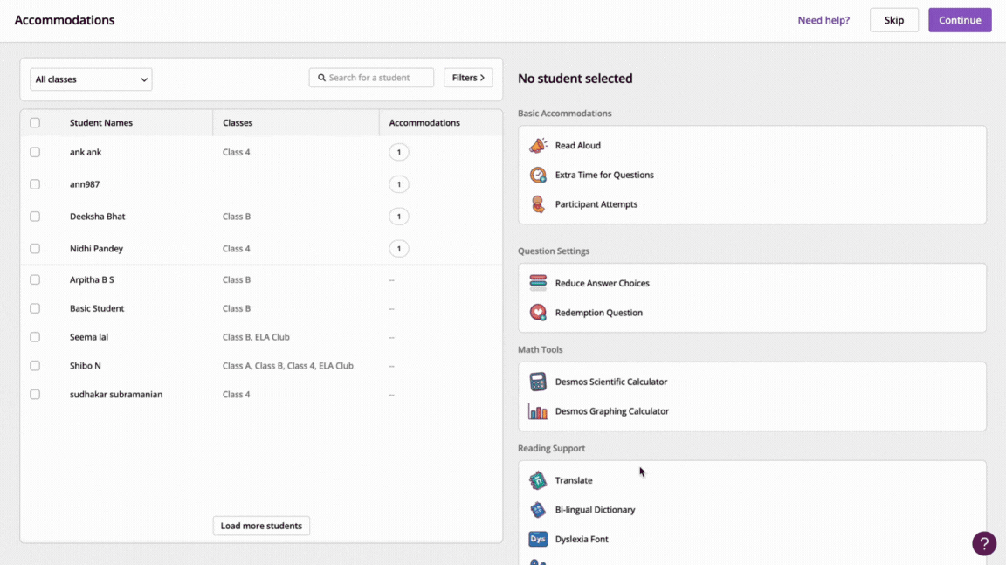Select Desmos Scientific Calculator label
This screenshot has height=565, width=1006.
coord(610,382)
